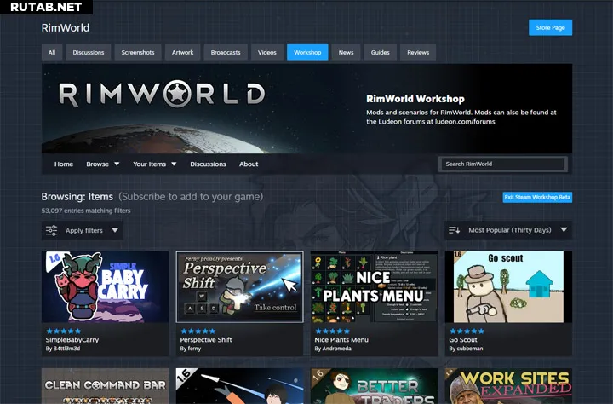Viewport: 613px width, 404px height.
Task: Open the Work Sites Expanded thumbnail
Action: point(508,386)
